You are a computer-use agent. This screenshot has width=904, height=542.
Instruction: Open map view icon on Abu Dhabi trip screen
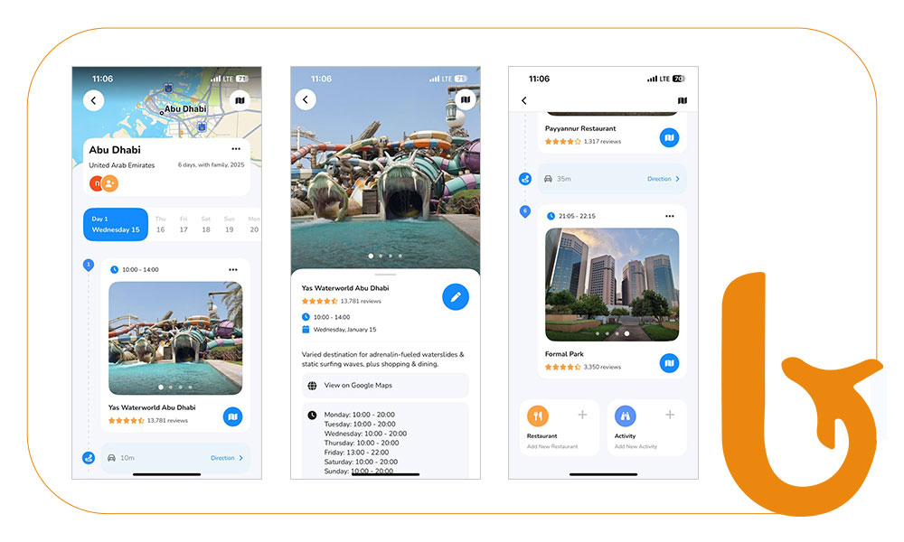239,100
